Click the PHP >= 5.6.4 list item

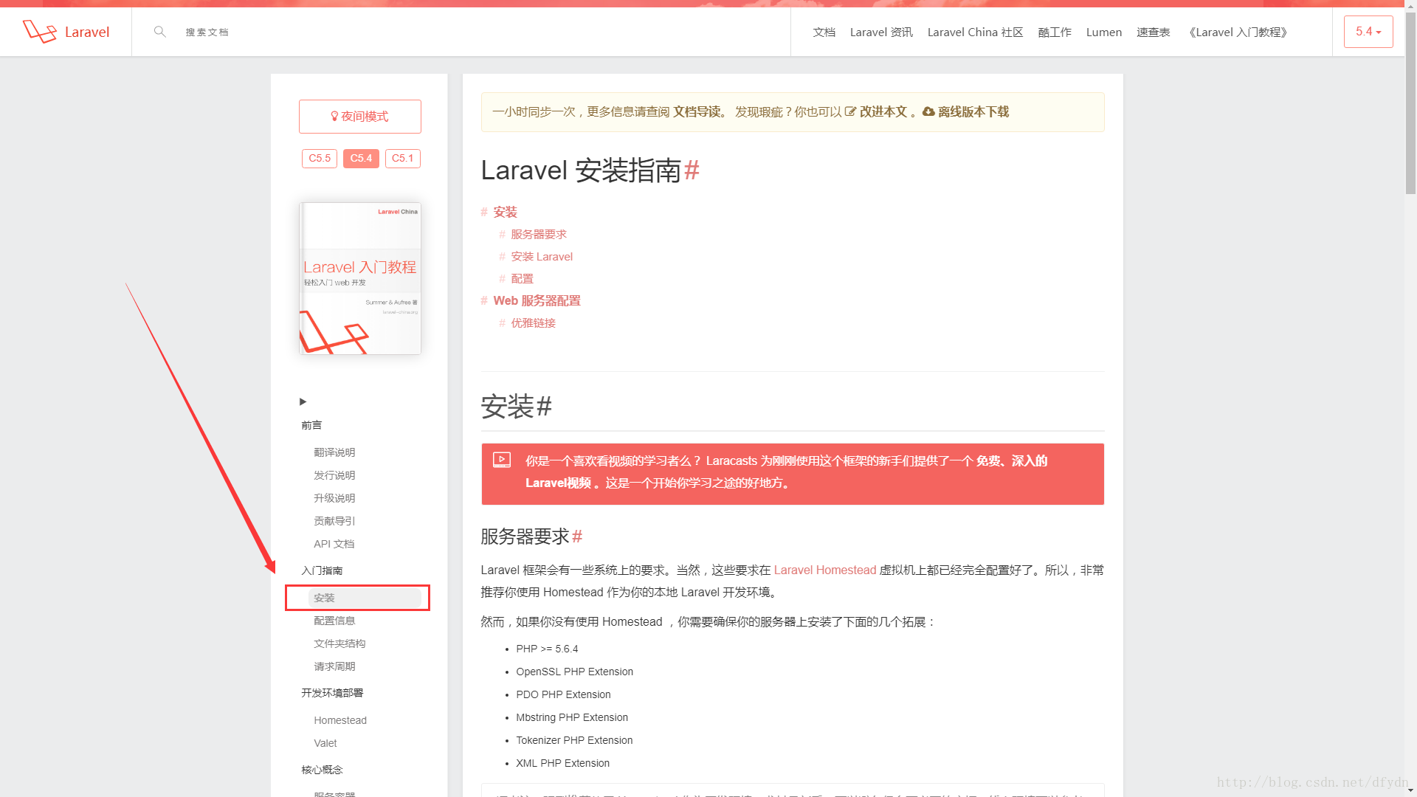[x=547, y=649]
